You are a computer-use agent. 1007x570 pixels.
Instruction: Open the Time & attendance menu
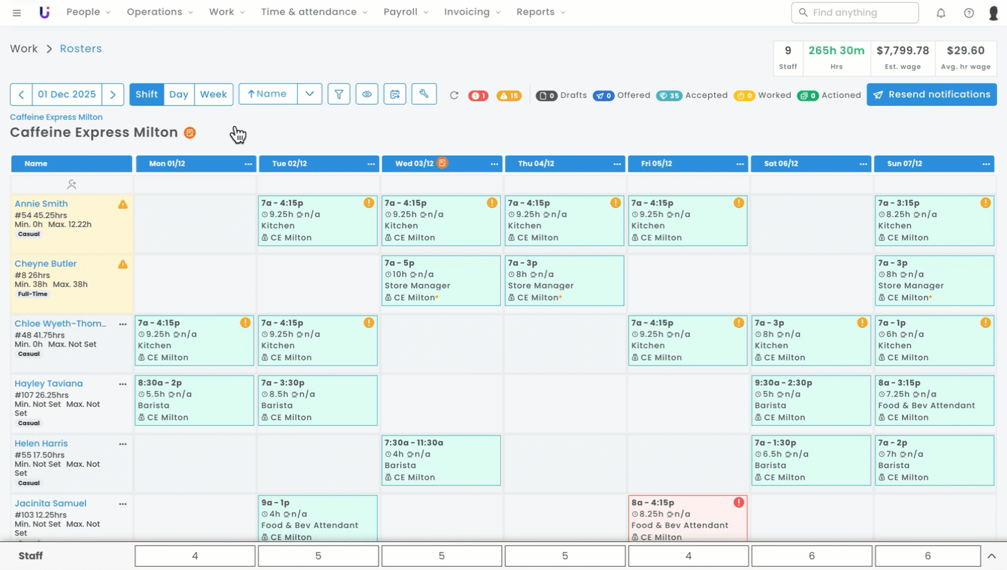tap(314, 12)
